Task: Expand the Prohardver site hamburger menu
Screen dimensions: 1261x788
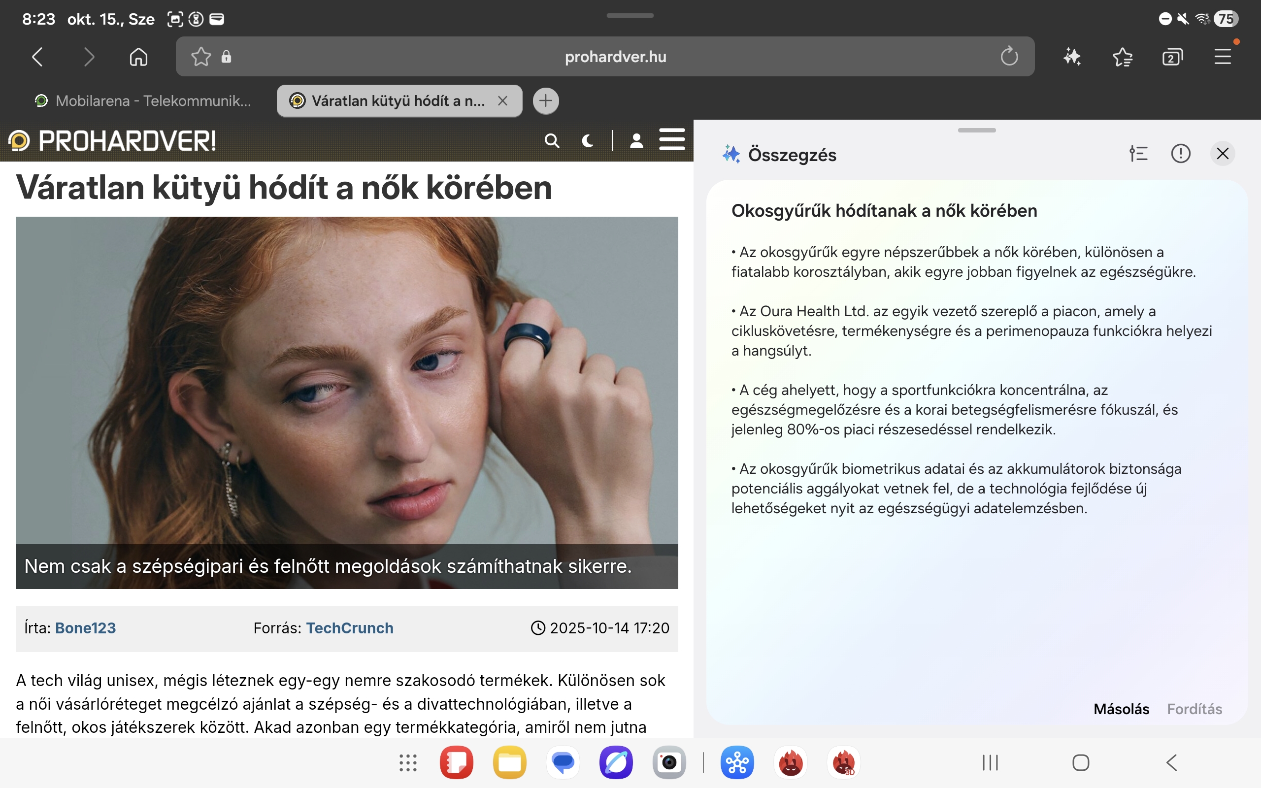Action: point(672,140)
